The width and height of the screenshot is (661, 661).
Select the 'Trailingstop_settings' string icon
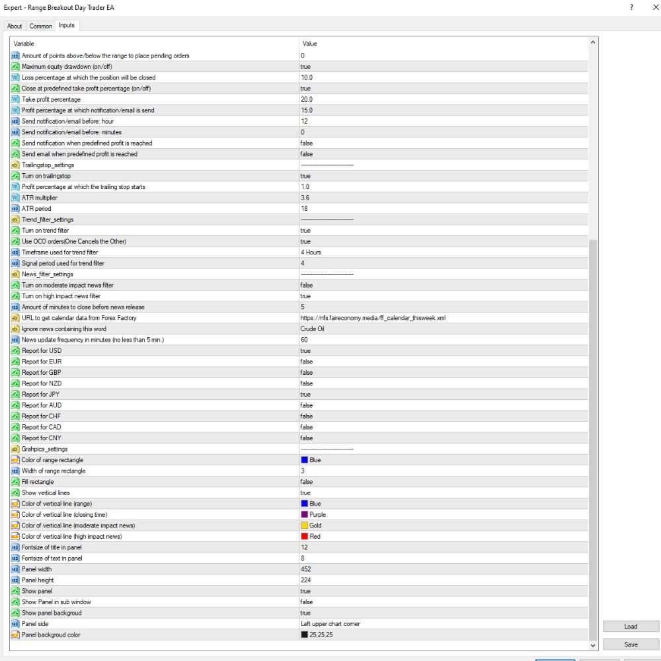pyautogui.click(x=15, y=165)
